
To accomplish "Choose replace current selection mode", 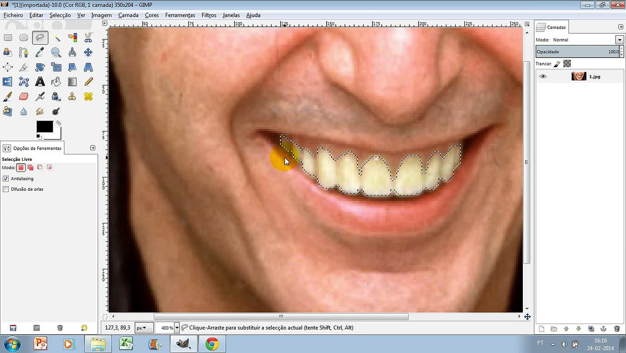I will pyautogui.click(x=21, y=168).
